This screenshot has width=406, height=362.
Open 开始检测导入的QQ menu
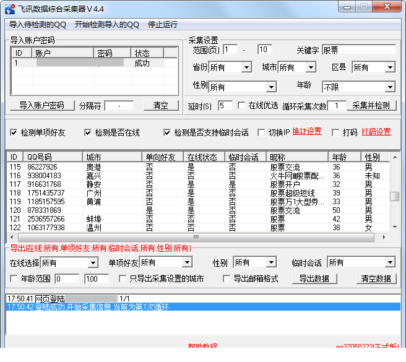point(107,25)
